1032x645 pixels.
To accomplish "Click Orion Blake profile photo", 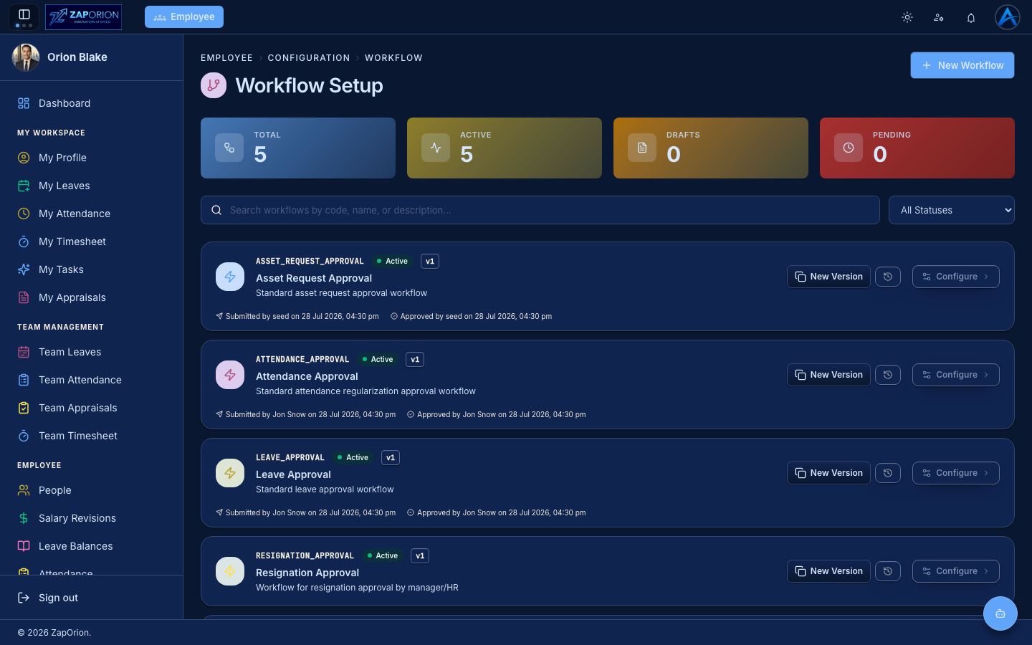I will point(26,57).
